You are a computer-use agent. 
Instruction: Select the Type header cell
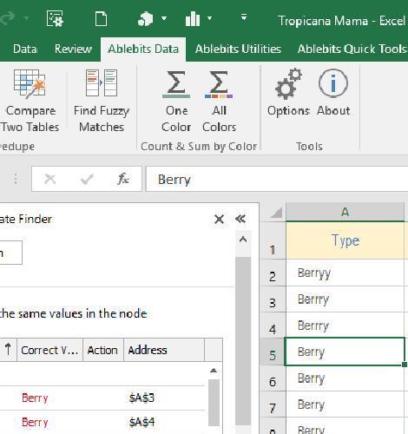click(x=345, y=240)
